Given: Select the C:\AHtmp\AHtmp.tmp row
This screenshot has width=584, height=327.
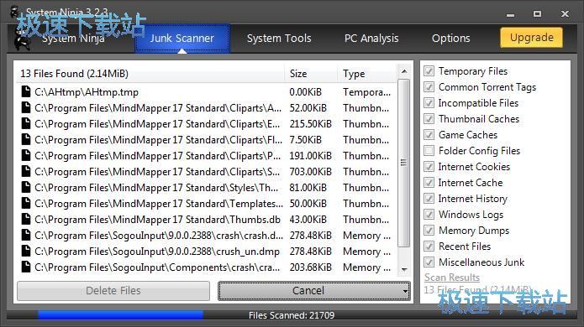Looking at the screenshot, I should [207, 91].
